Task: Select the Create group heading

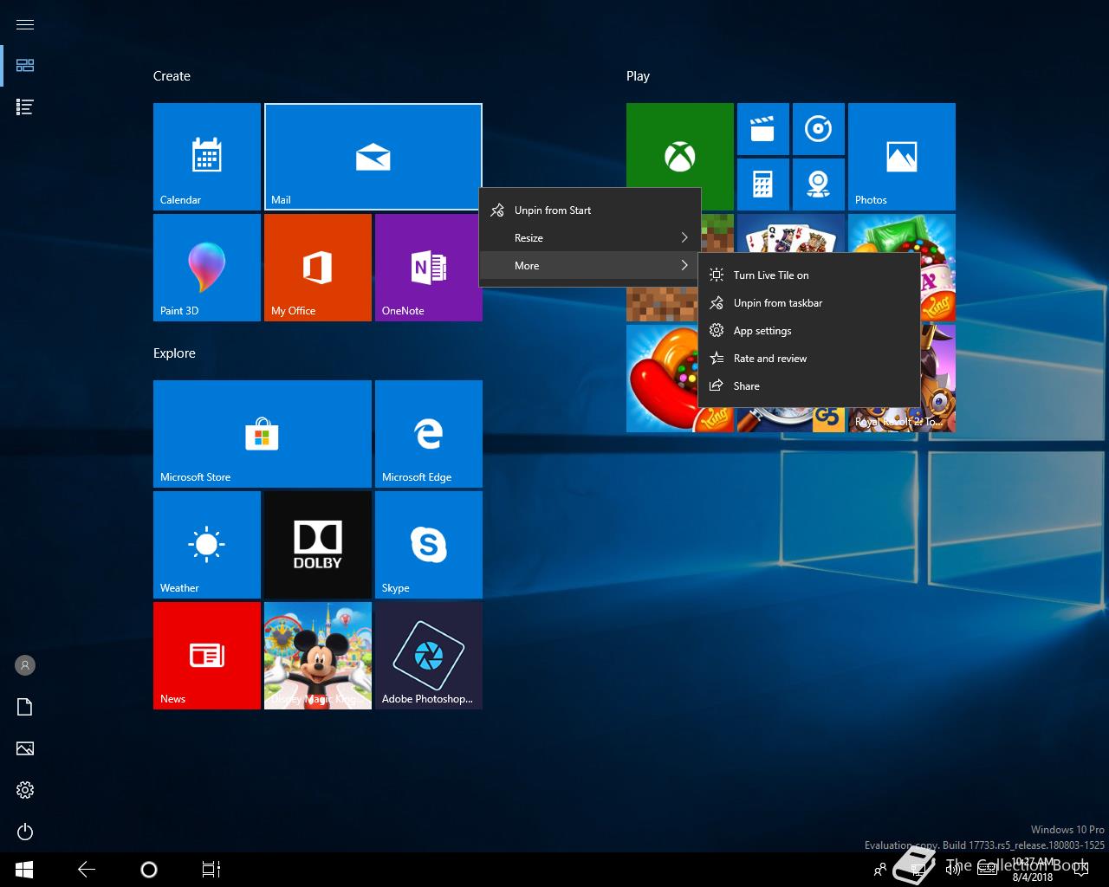Action: 172,76
